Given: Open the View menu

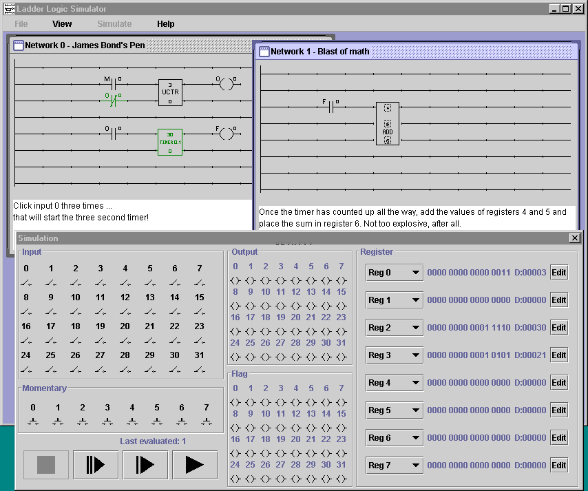Looking at the screenshot, I should (x=62, y=24).
